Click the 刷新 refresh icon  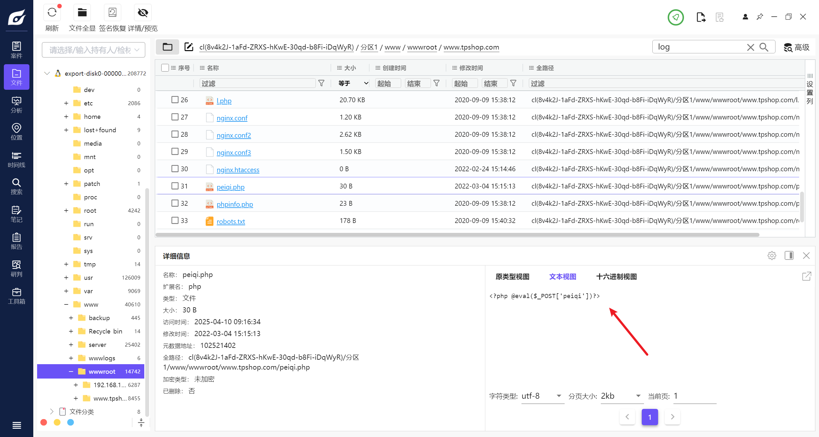click(52, 13)
